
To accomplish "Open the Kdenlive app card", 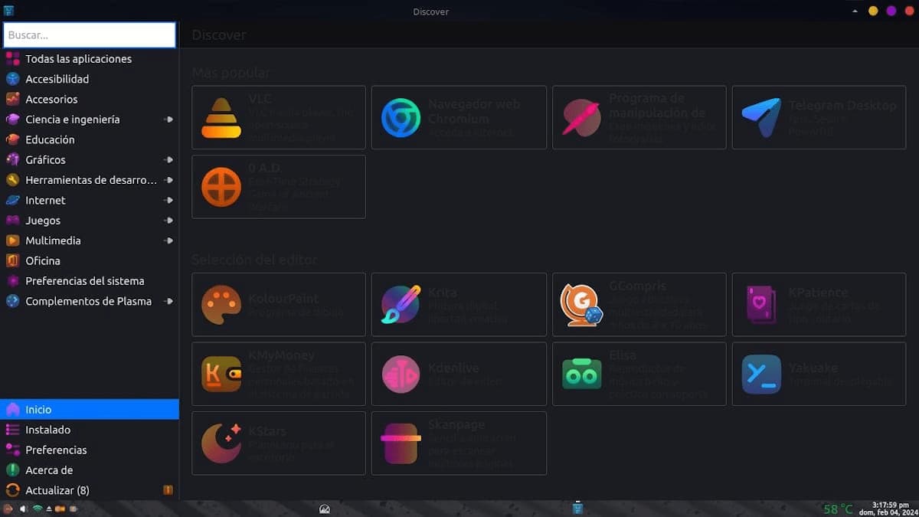I will pos(459,374).
